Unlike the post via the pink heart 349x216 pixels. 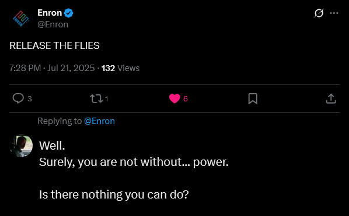click(175, 98)
